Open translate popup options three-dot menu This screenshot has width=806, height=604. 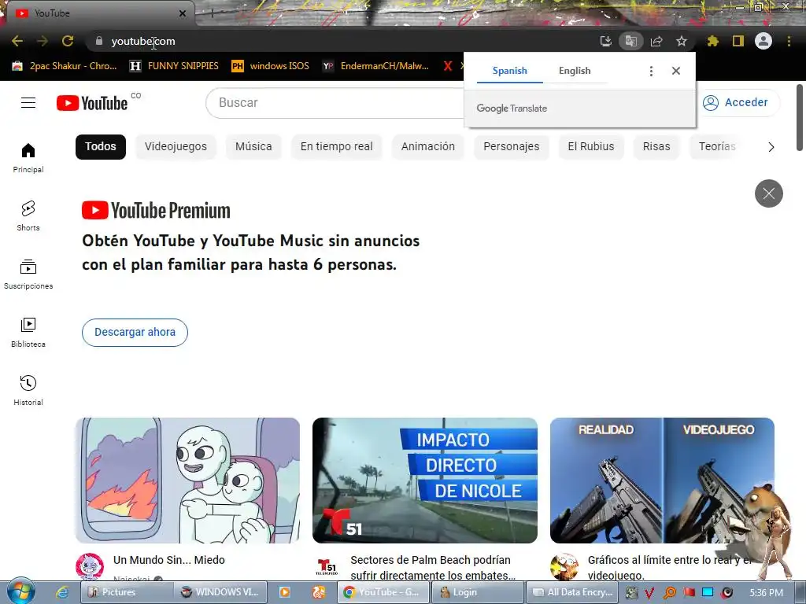click(x=651, y=71)
